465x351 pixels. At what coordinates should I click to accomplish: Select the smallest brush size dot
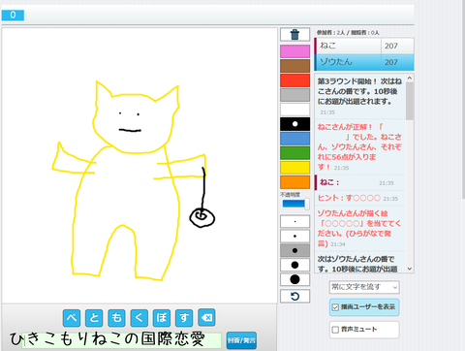294,222
